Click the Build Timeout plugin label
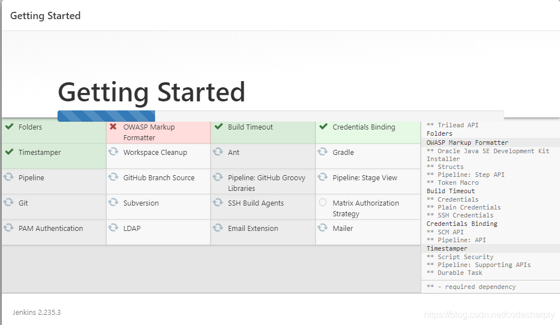The image size is (560, 325). tap(250, 127)
